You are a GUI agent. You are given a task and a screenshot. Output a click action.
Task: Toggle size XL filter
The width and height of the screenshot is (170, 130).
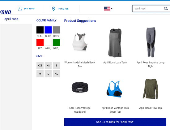[x=56, y=74]
